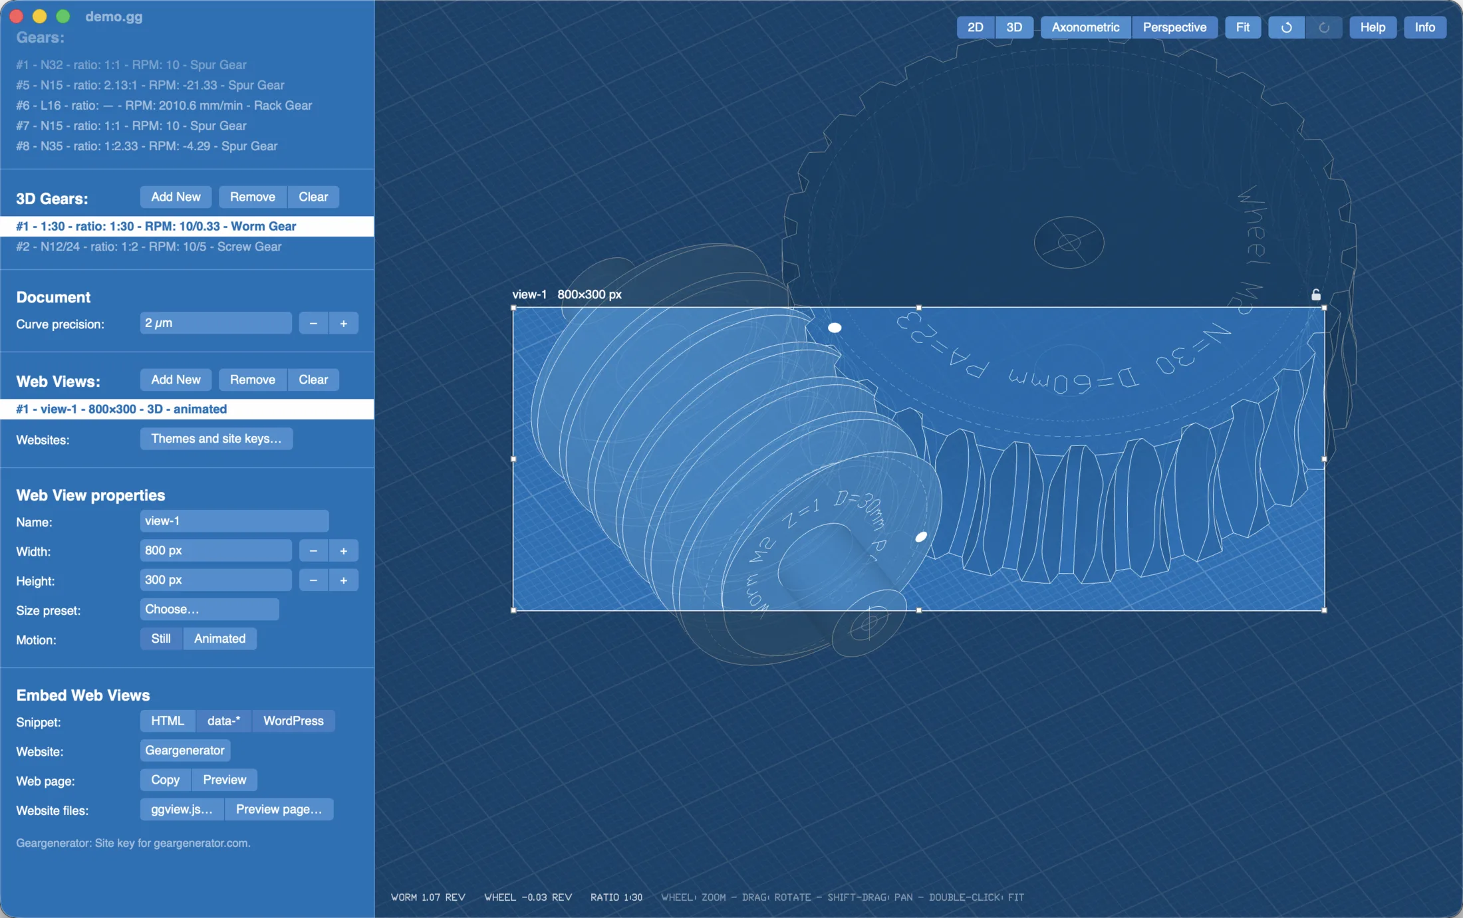This screenshot has height=918, width=1463.
Task: Open the Size preset Choose dropdown
Action: (x=209, y=609)
